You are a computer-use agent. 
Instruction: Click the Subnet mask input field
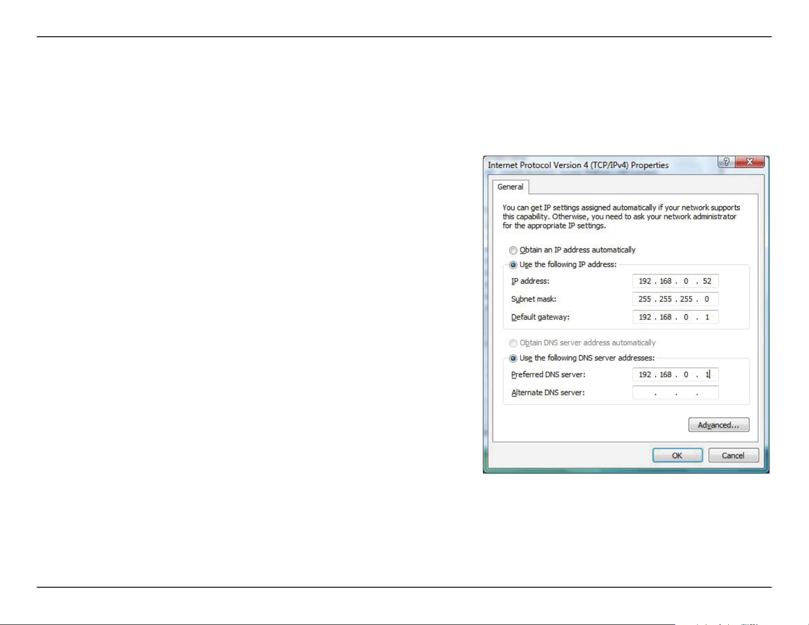click(x=675, y=299)
